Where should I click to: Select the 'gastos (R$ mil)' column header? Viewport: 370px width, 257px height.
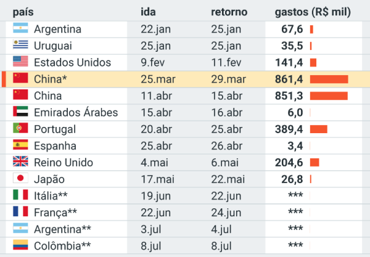click(312, 12)
